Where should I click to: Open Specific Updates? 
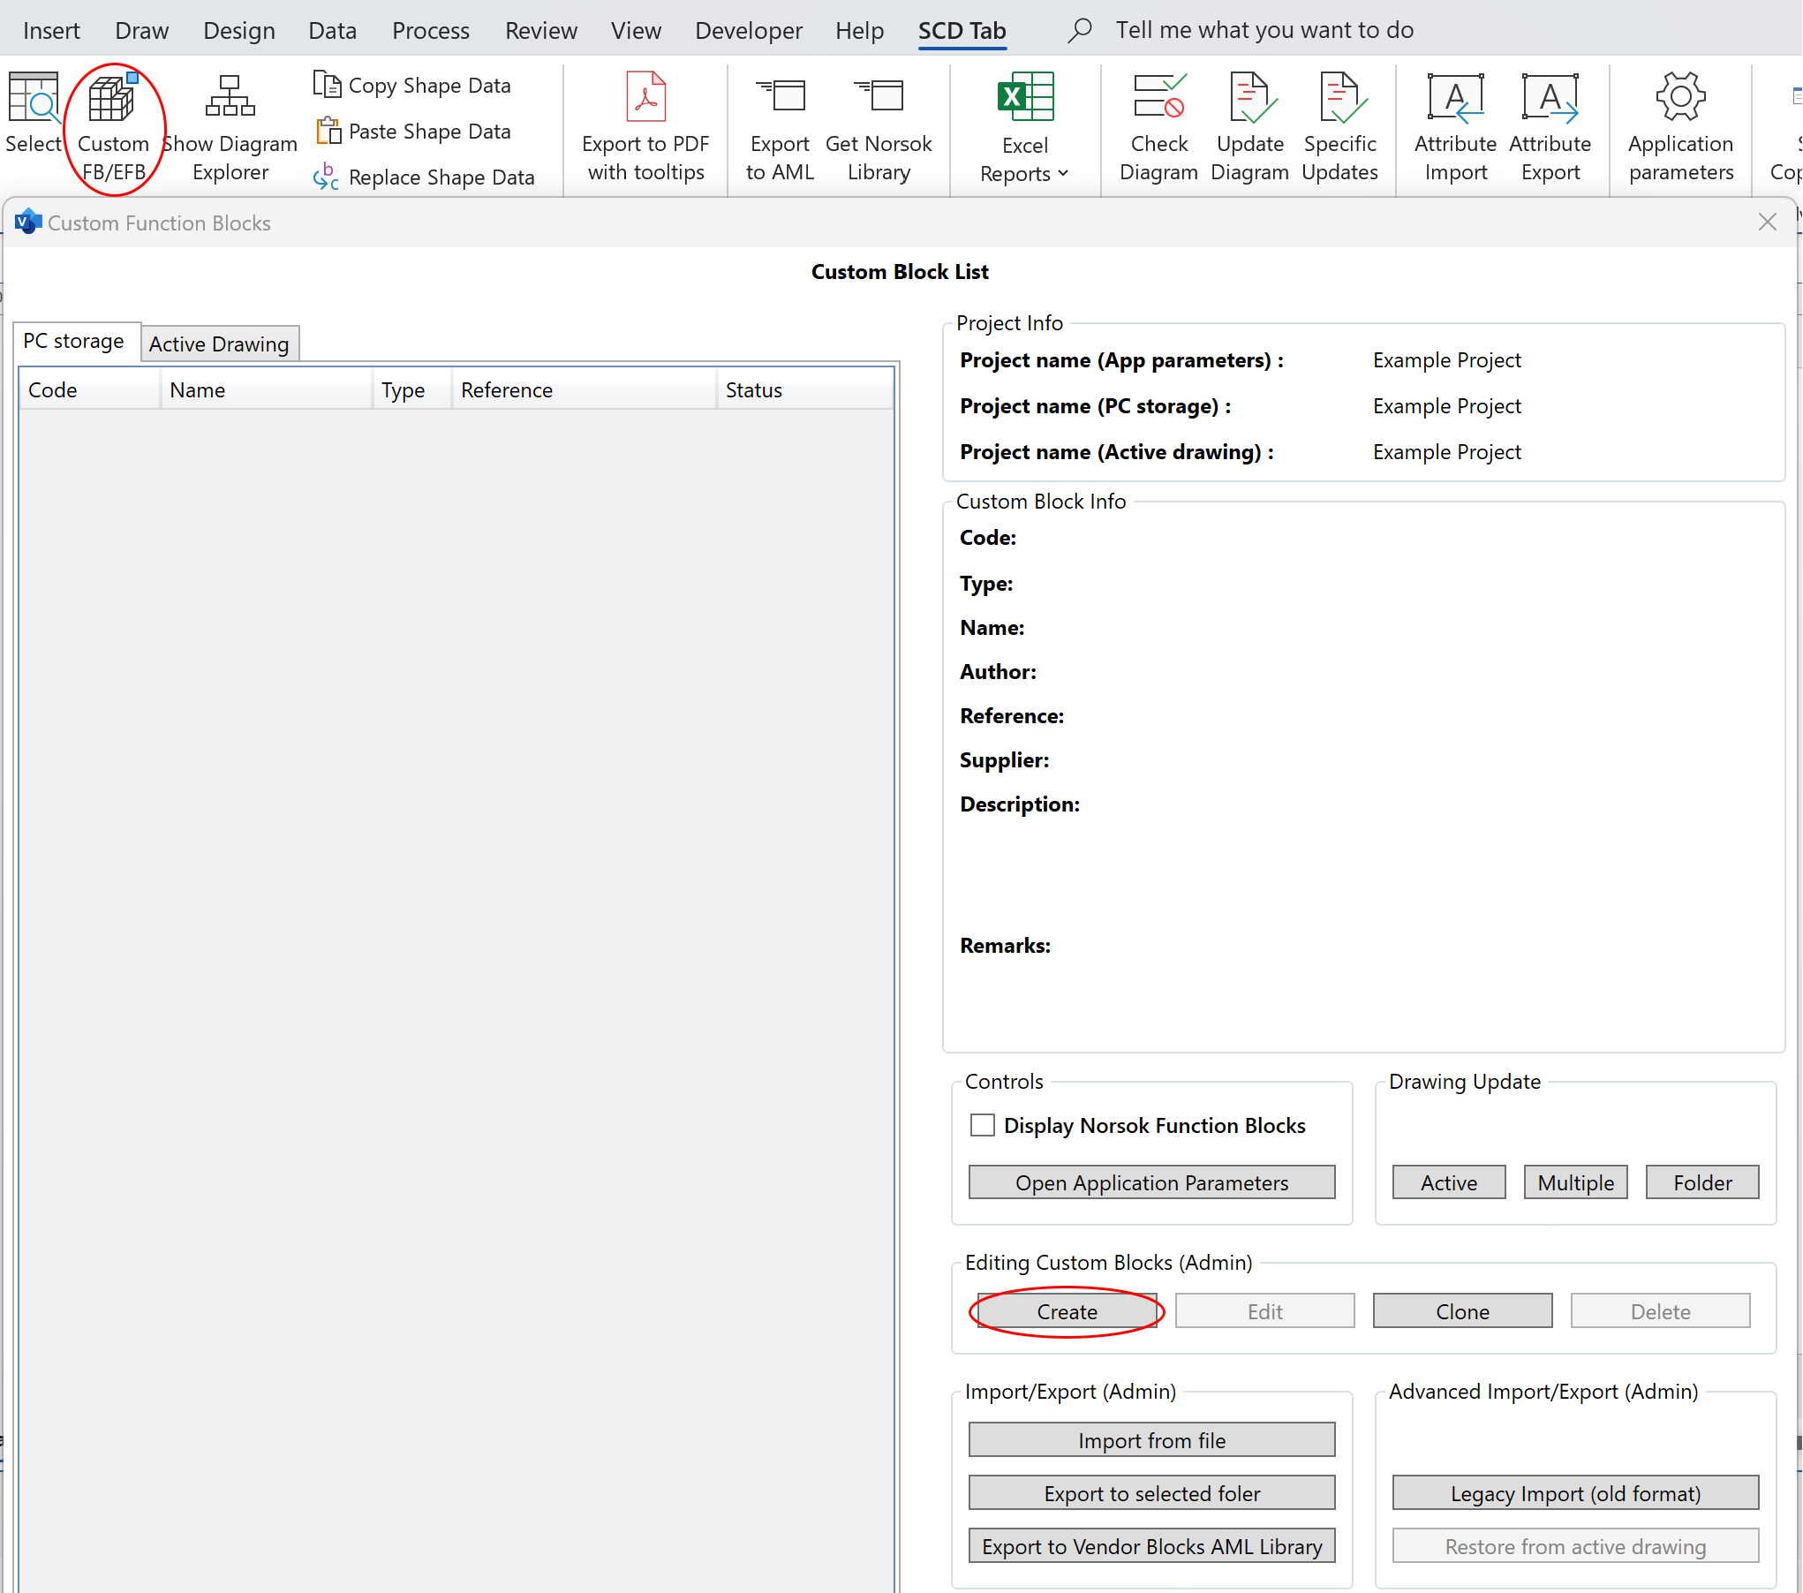[x=1339, y=128]
